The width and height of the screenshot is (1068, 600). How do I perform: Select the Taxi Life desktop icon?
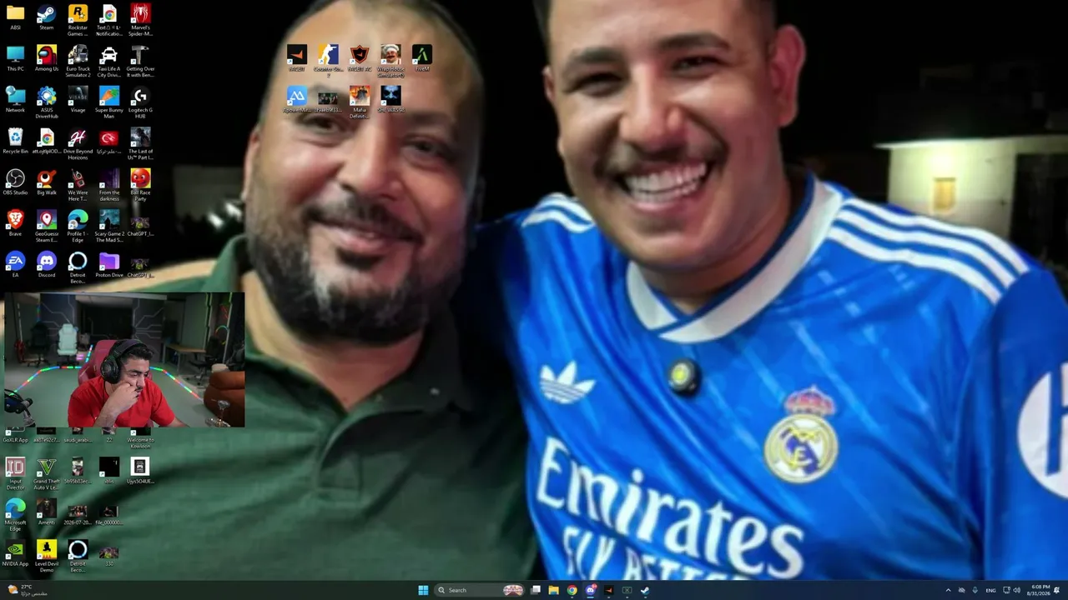coord(108,62)
